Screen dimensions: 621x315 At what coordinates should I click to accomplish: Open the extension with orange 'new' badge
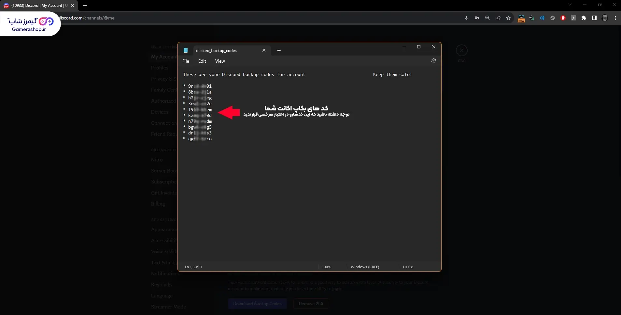521,18
